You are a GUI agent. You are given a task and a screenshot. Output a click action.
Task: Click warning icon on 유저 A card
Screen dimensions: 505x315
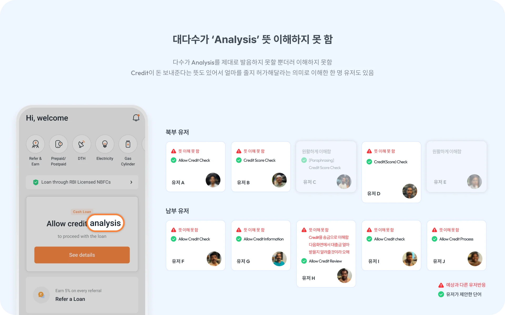174,151
